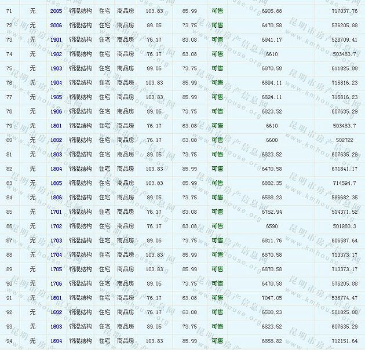
Task: View room 1906 details
Action: point(56,112)
